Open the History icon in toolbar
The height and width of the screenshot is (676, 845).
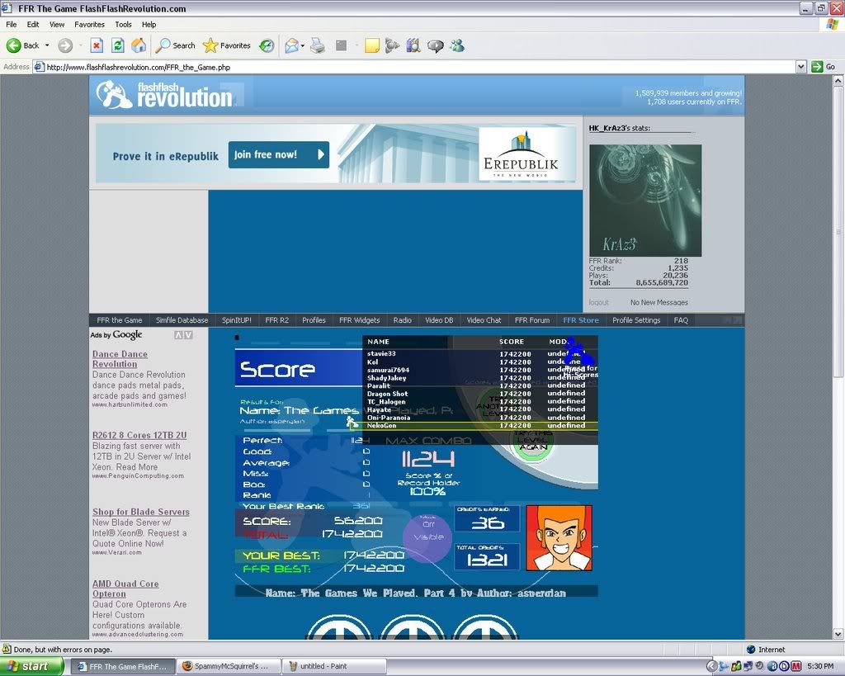[267, 45]
